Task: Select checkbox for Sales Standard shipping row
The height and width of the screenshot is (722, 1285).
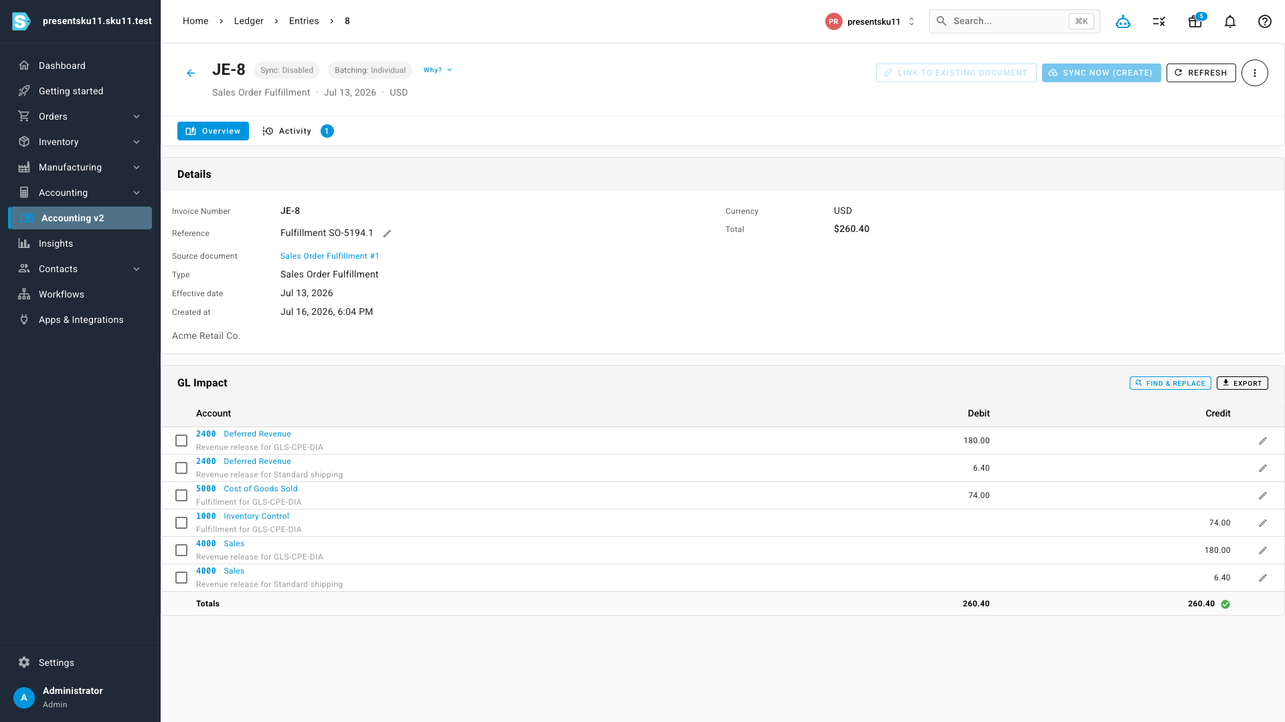Action: point(181,578)
